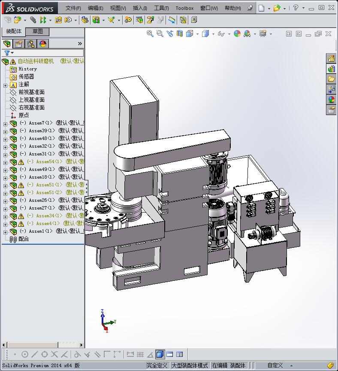Select the DisplayManager color wheel tab
This screenshot has width=338, height=371.
coord(43,44)
